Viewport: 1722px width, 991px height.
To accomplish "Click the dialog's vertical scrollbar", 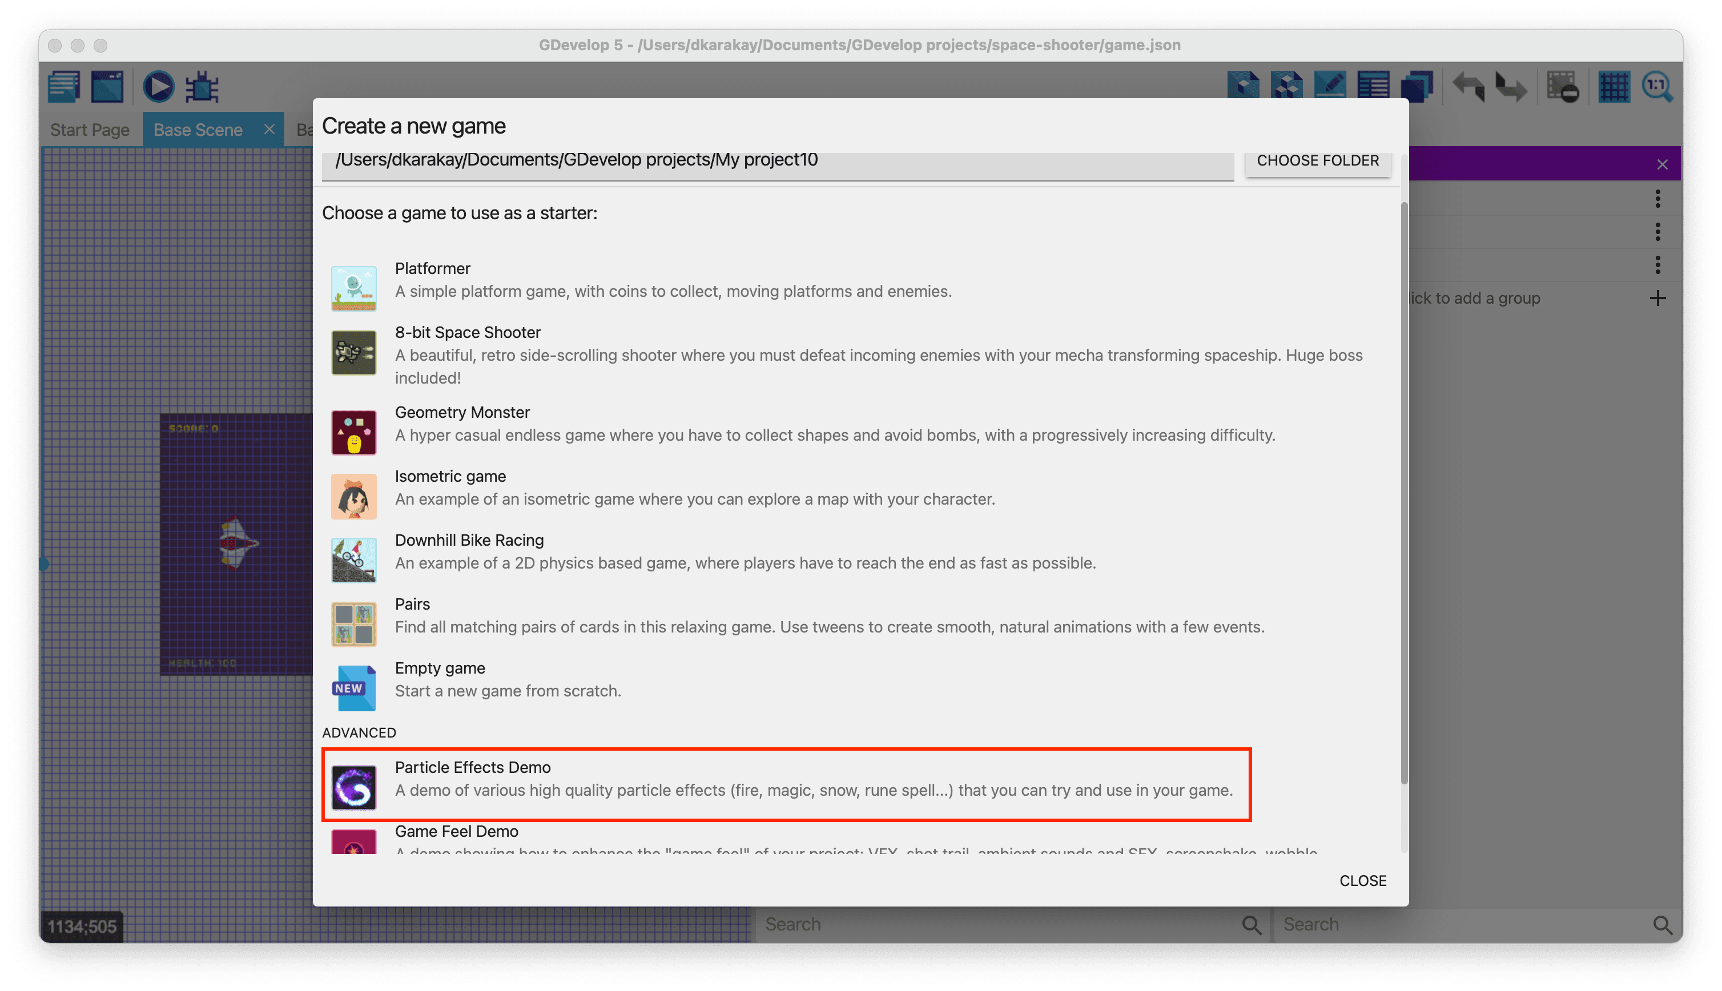I will tap(1403, 493).
